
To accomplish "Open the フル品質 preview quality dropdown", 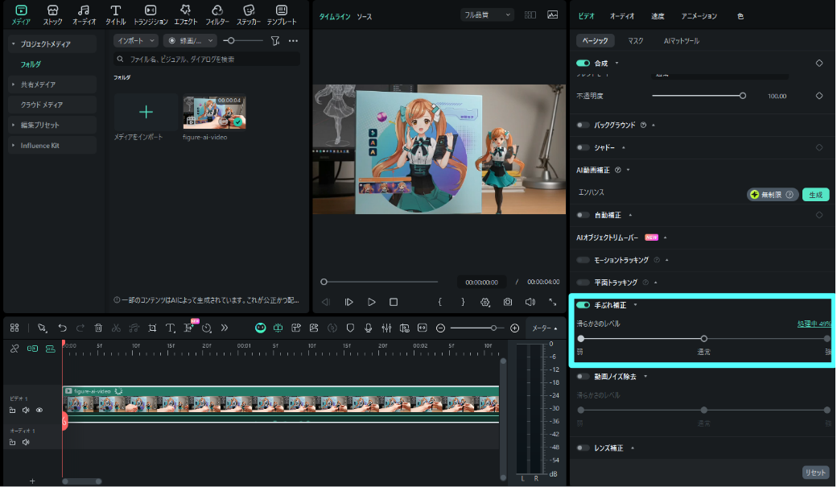I will pyautogui.click(x=488, y=14).
